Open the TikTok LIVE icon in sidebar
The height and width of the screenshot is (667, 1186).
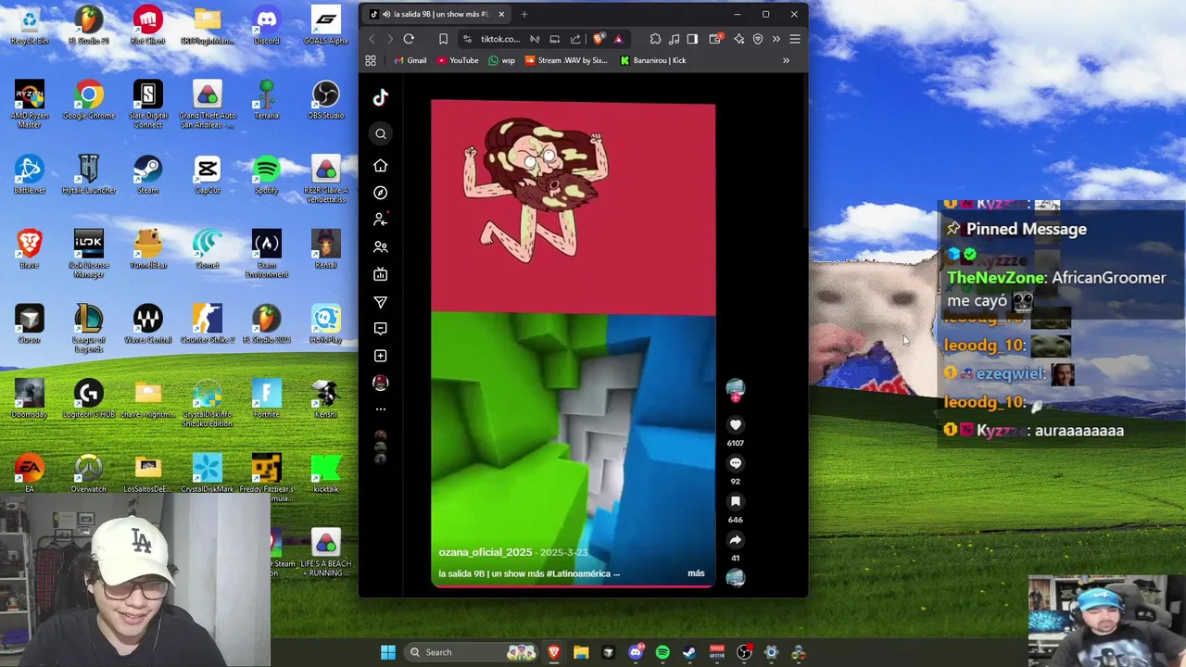point(380,274)
